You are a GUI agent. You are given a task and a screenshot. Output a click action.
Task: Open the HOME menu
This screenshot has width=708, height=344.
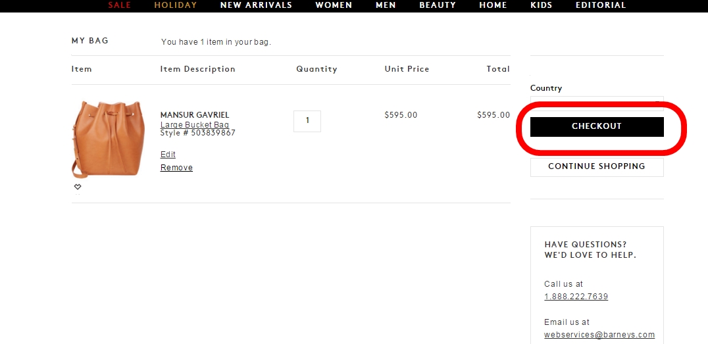493,5
